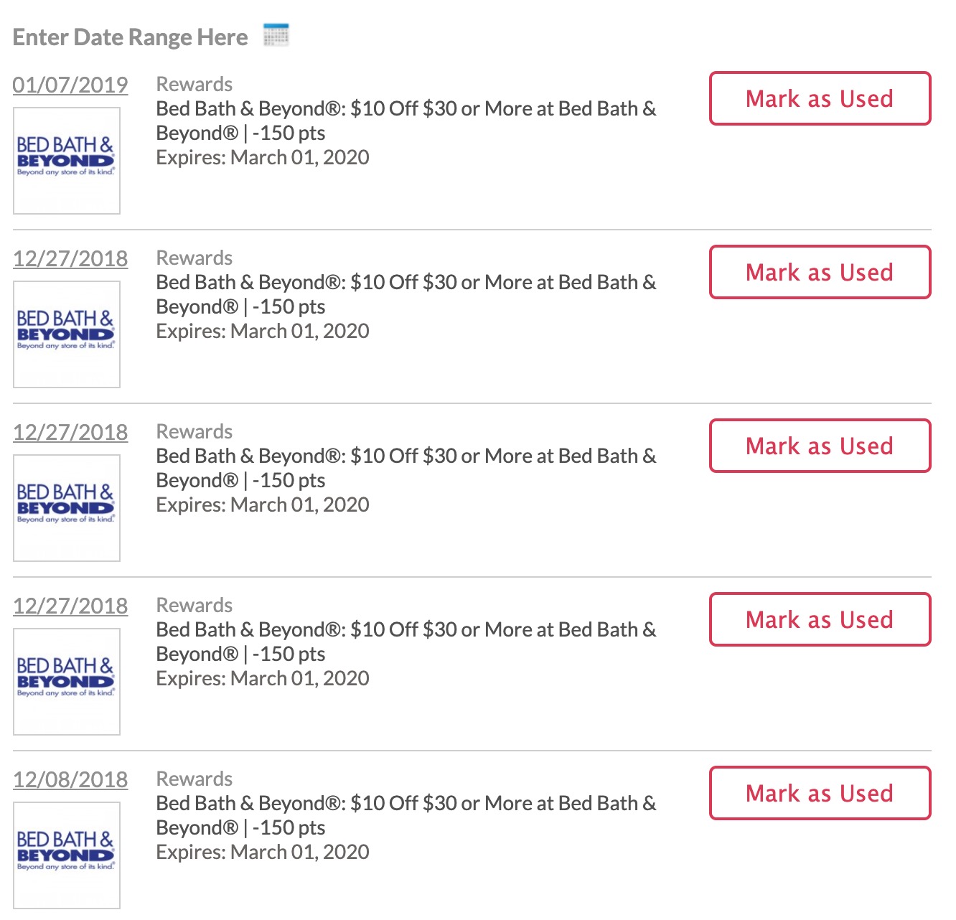Click the first 12/27/2018 date link
Image resolution: width=956 pixels, height=920 pixels.
click(x=70, y=258)
